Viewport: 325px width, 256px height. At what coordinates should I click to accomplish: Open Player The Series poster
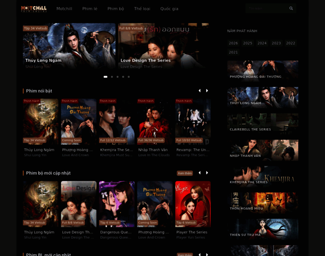[193, 204]
